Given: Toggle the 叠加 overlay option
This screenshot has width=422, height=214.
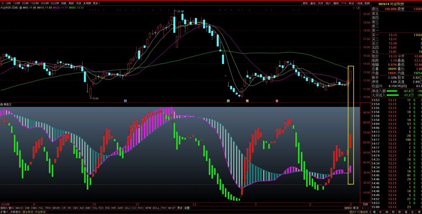Looking at the screenshot, I should (x=313, y=3).
